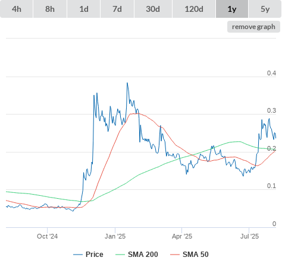The width and height of the screenshot is (282, 270).
Task: Select the 120d range tab
Action: [x=194, y=9]
